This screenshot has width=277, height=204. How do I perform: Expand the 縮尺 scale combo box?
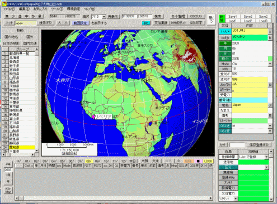click(x=104, y=17)
